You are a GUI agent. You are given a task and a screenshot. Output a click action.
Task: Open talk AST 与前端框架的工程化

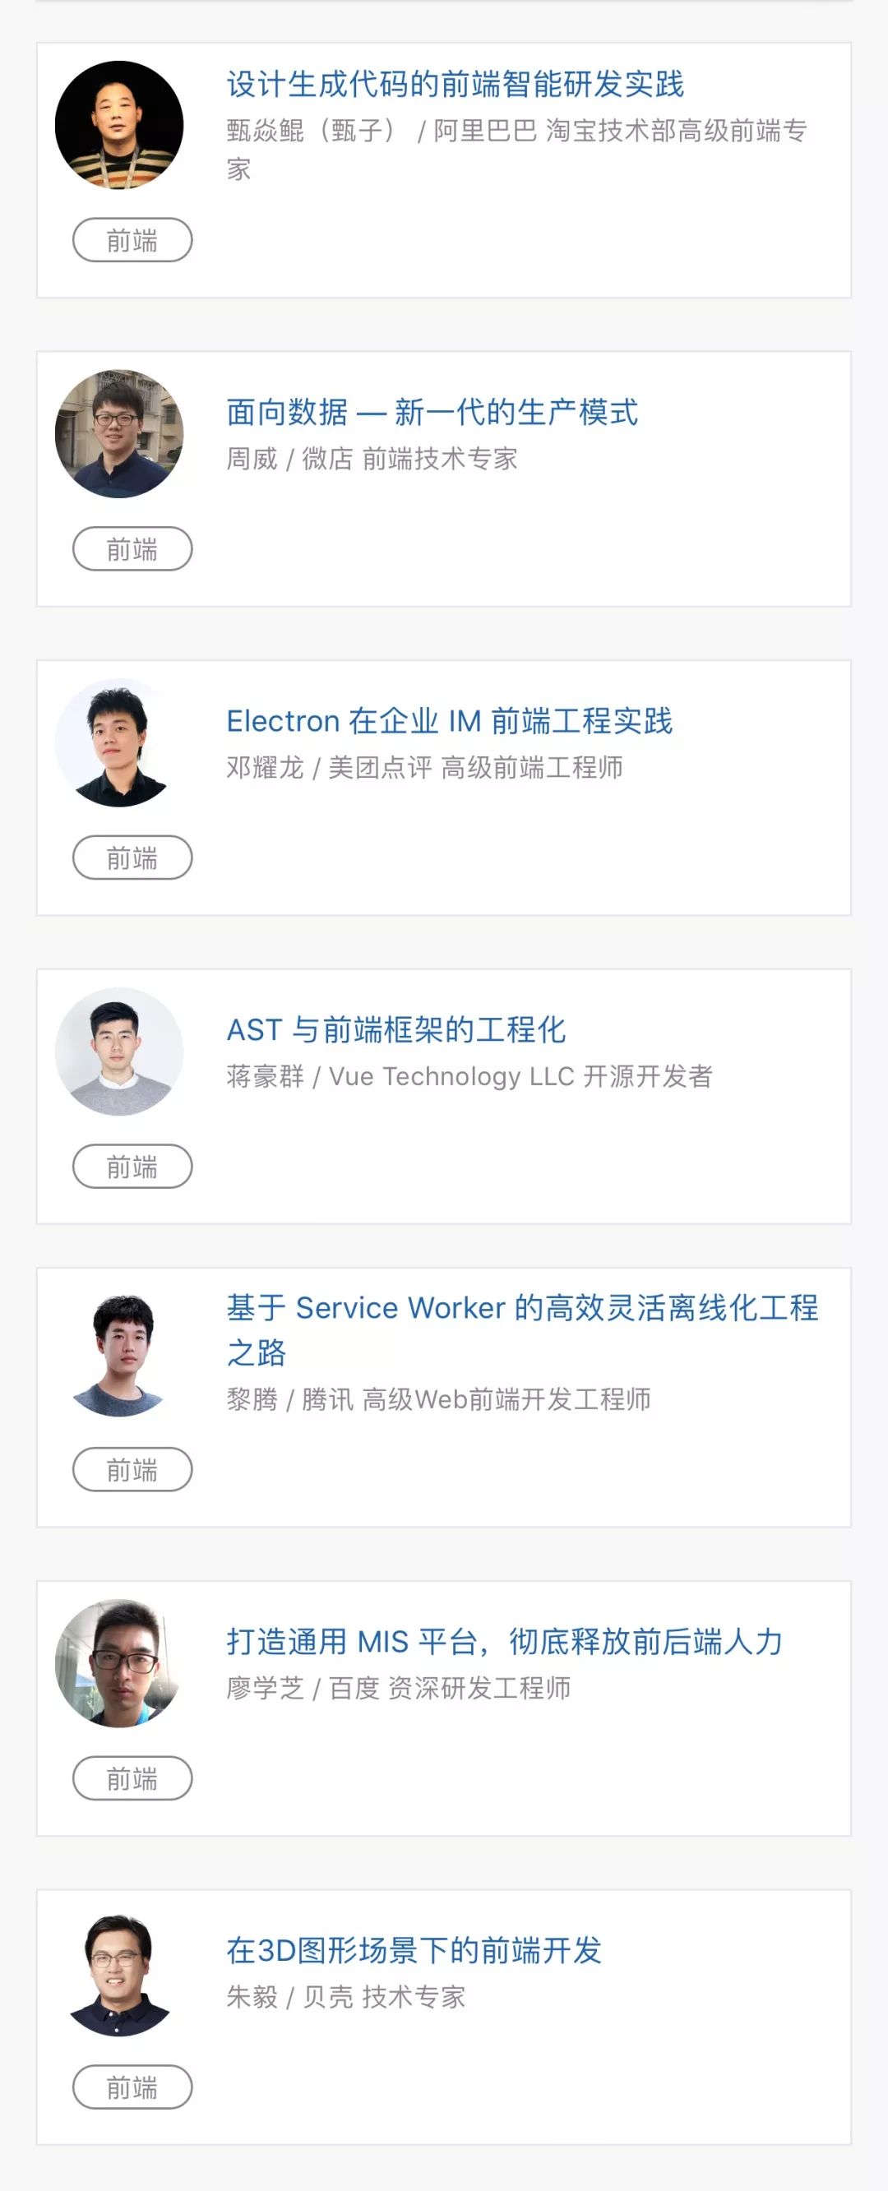(x=396, y=1030)
